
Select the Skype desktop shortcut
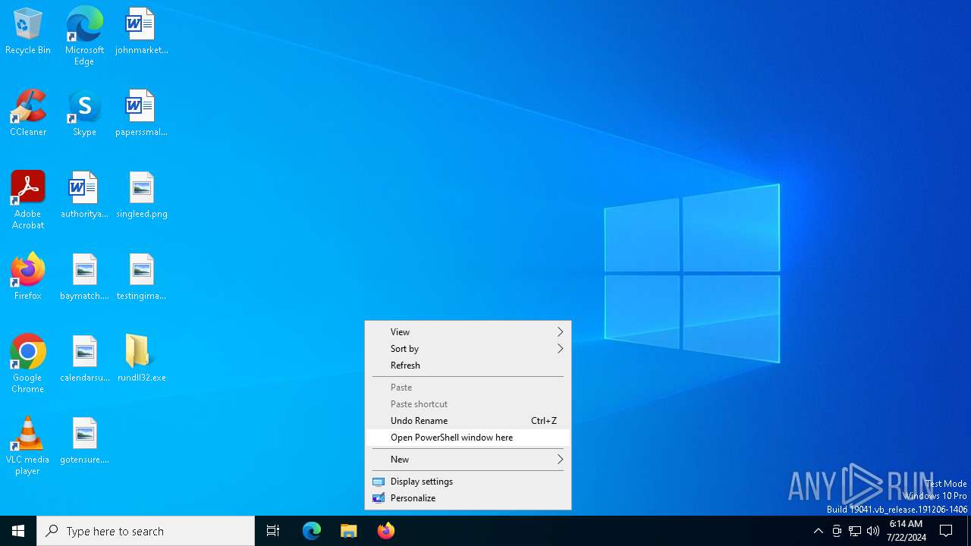84,114
